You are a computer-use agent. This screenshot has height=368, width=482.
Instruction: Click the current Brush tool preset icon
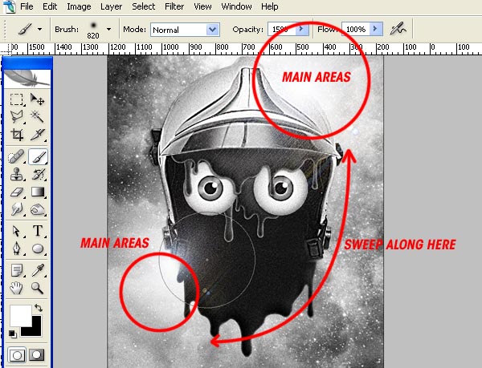coord(25,30)
